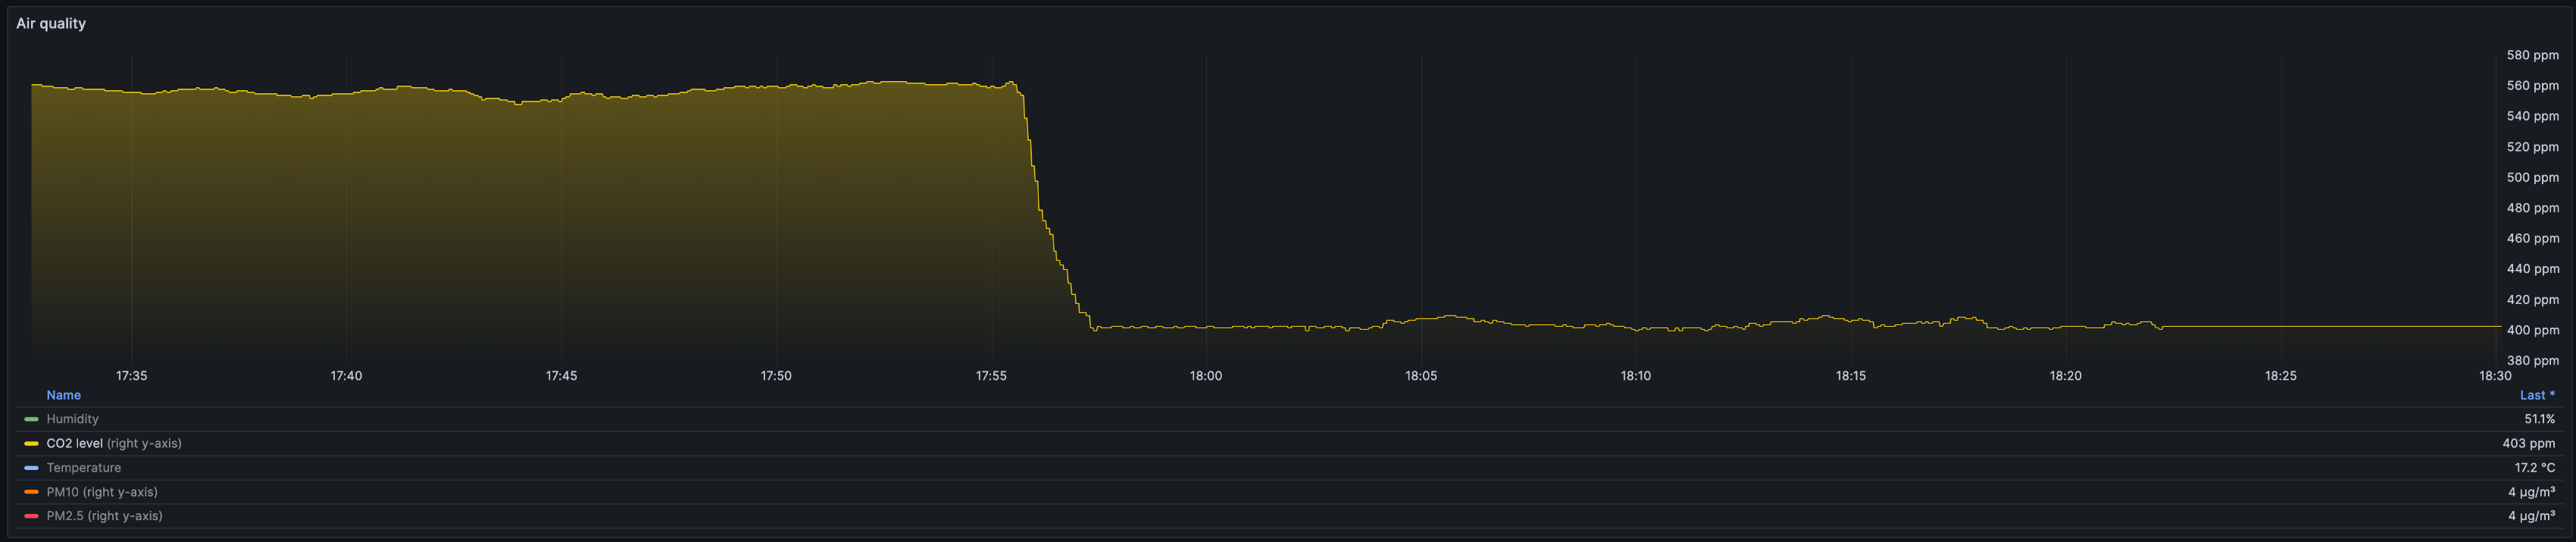This screenshot has height=542, width=2576.
Task: Toggle the PM10 series in legend
Action: [102, 492]
